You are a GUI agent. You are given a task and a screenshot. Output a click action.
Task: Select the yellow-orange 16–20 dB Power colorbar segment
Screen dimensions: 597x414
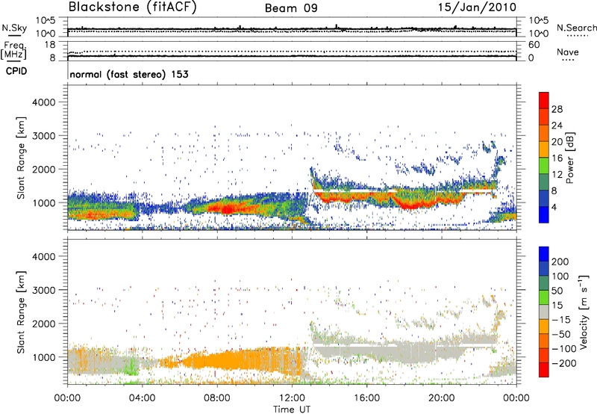[544, 149]
